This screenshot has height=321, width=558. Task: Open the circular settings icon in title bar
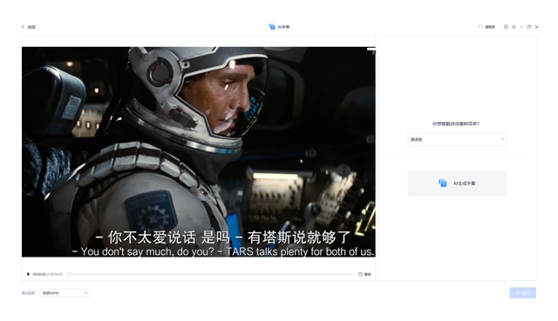506,27
